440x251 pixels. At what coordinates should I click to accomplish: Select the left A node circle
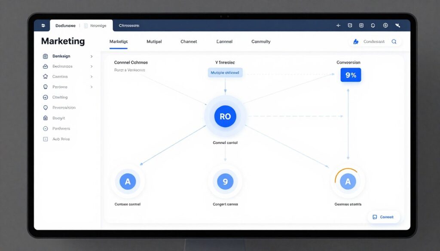[x=128, y=181]
